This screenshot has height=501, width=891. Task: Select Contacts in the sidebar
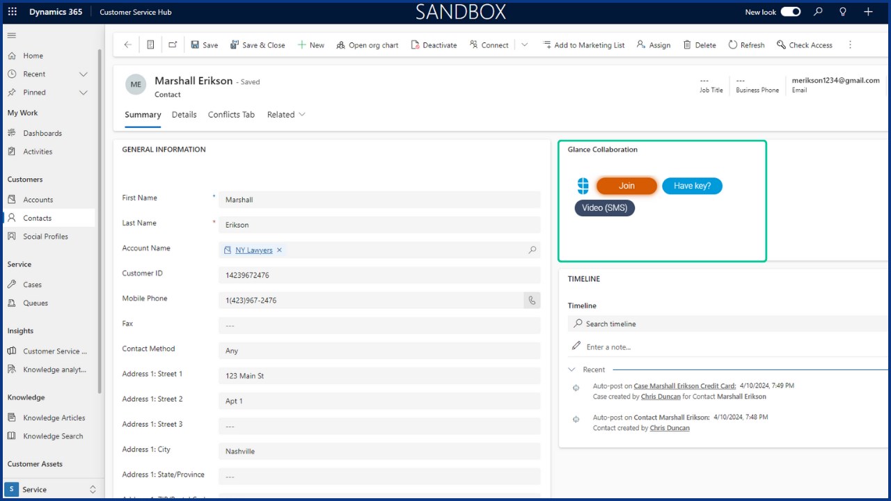(x=37, y=218)
